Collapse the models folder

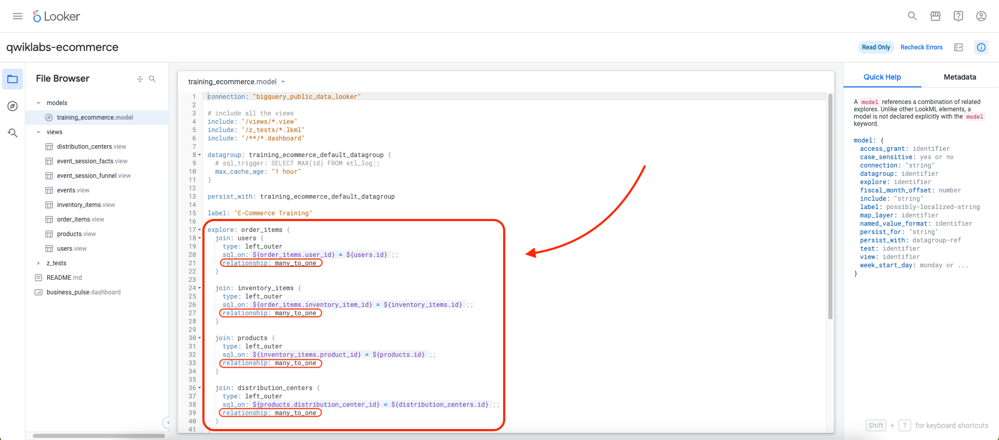click(39, 103)
